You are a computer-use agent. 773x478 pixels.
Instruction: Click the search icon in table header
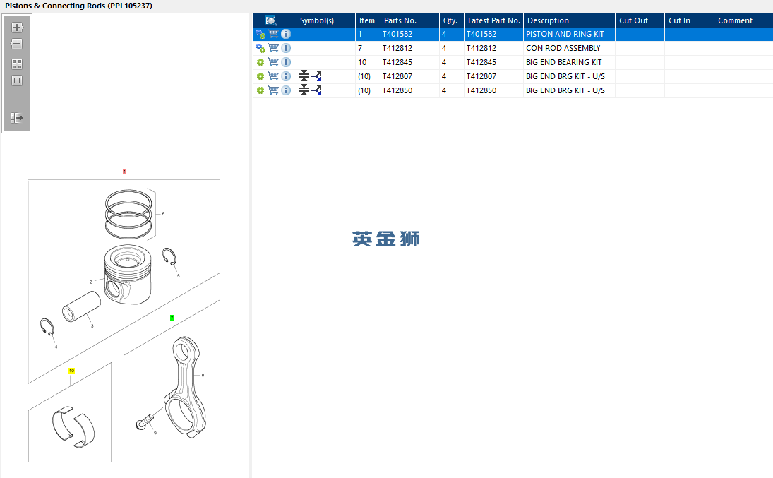point(270,20)
